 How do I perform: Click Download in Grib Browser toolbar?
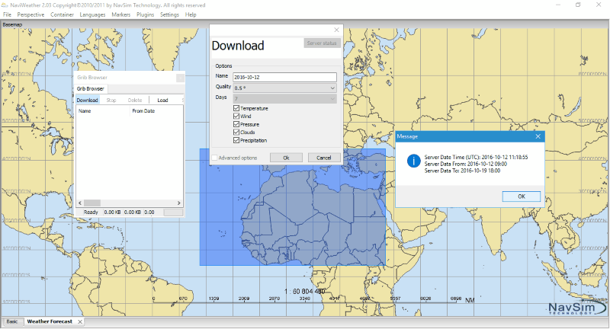pos(87,100)
